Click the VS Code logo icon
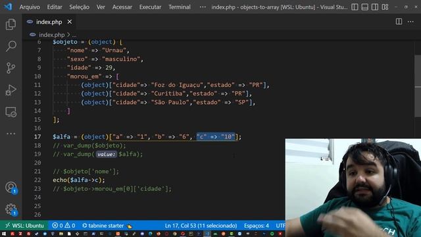This screenshot has height=237, width=421. (8, 7)
